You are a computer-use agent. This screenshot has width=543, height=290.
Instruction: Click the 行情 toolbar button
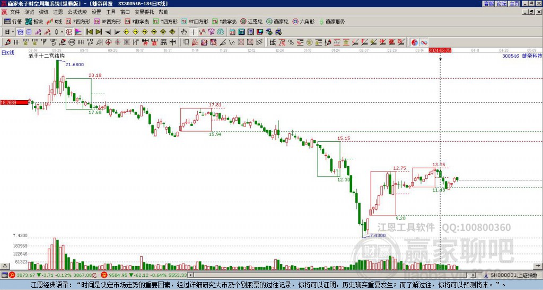click(13, 21)
